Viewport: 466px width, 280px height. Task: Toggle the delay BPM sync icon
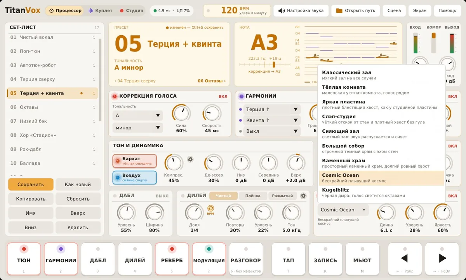pos(210,210)
